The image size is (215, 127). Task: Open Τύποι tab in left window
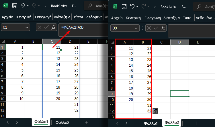coord(78,17)
